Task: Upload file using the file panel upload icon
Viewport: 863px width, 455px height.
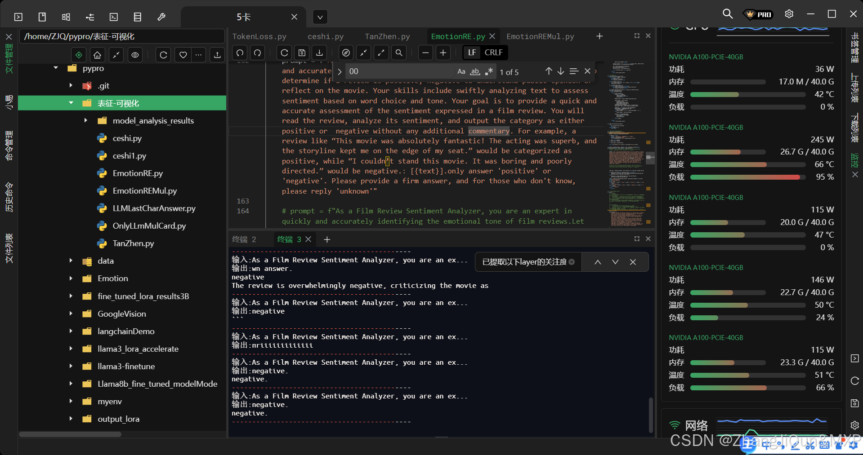Action: (x=217, y=55)
